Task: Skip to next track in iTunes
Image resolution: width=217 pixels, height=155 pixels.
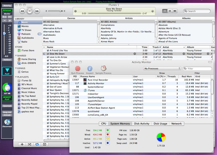Action: pyautogui.click(x=37, y=11)
